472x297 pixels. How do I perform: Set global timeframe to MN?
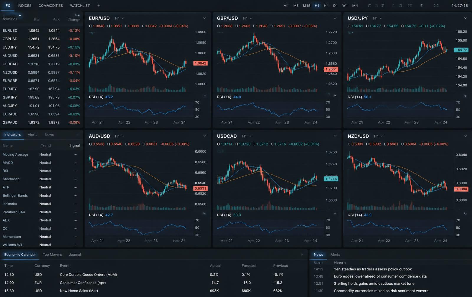[355, 6]
